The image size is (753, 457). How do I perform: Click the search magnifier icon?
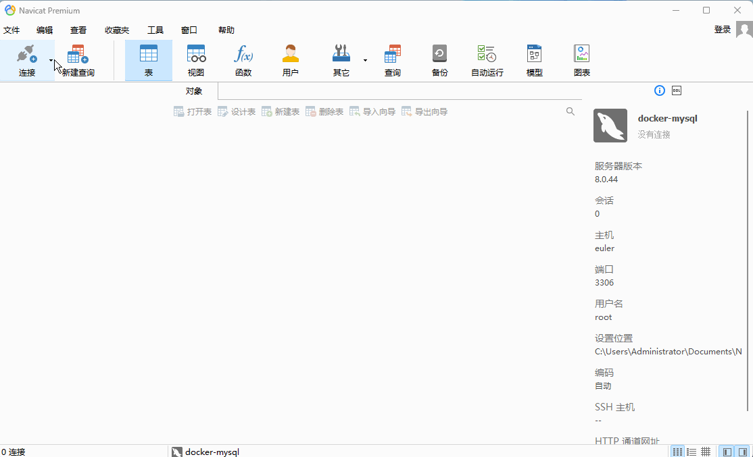[x=570, y=111]
